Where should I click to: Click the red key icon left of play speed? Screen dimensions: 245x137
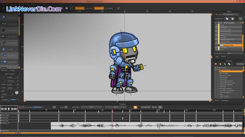tap(20, 107)
